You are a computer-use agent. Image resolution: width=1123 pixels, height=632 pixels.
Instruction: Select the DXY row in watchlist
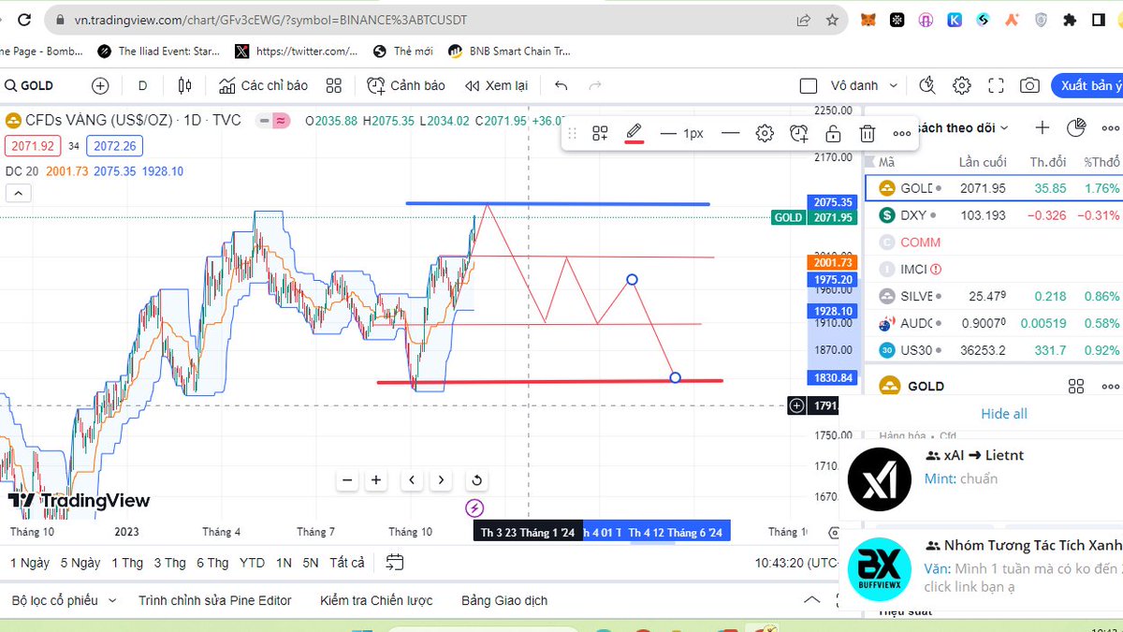tap(994, 215)
